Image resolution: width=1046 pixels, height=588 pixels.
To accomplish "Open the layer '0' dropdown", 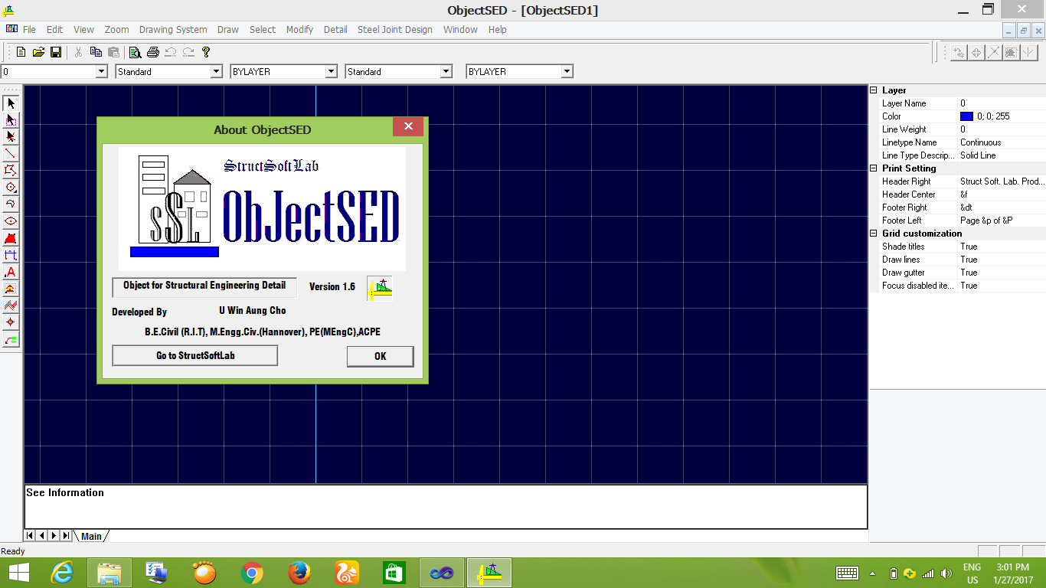I will coord(101,71).
